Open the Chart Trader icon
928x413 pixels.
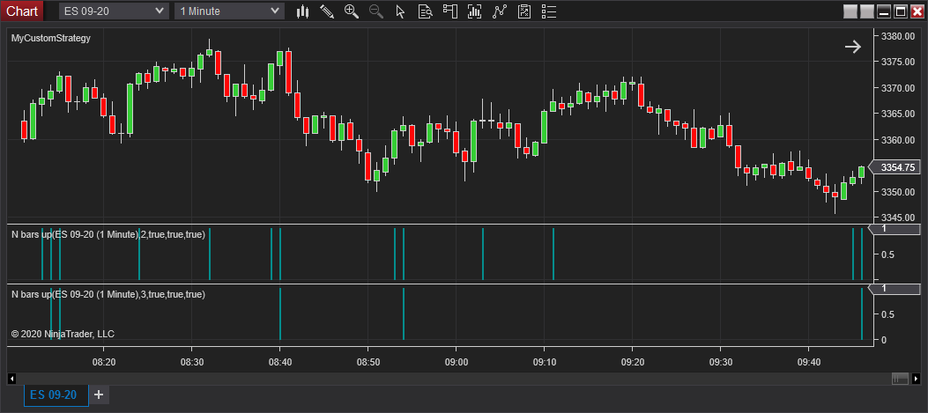pos(450,11)
